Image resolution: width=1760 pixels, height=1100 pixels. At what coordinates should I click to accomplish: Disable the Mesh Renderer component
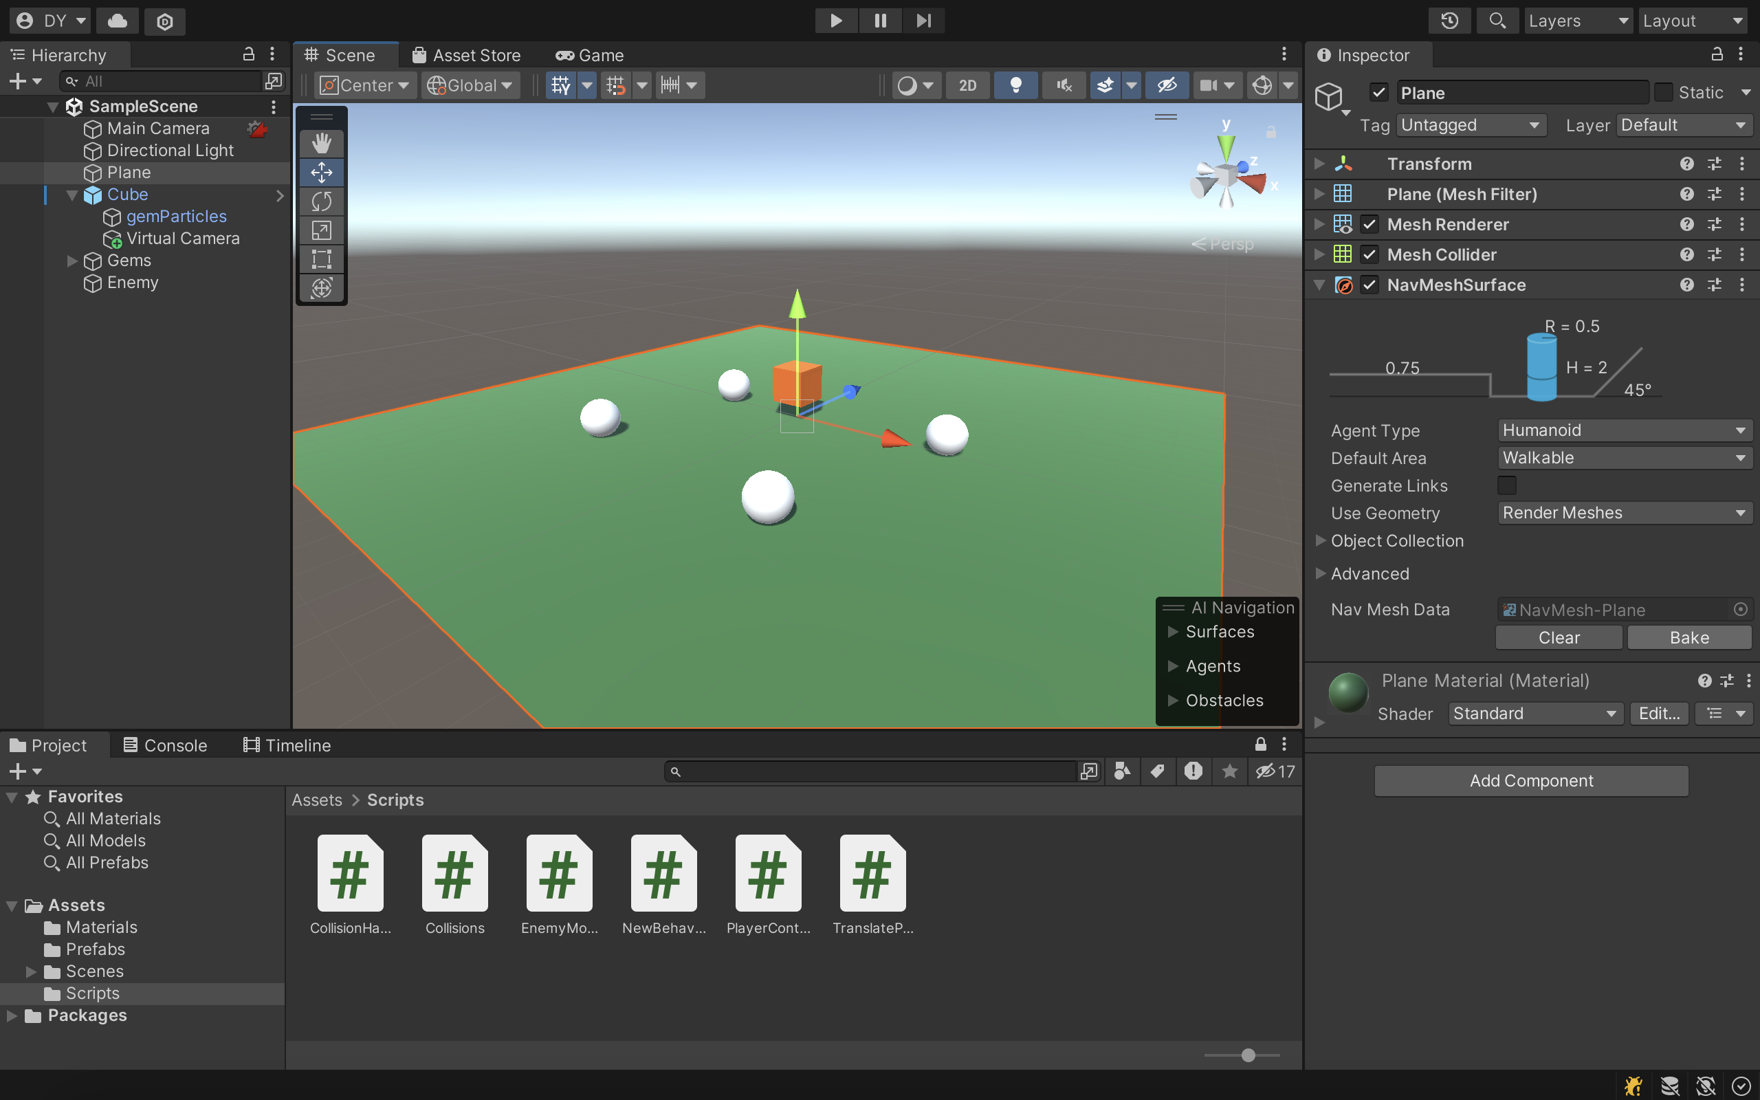[x=1369, y=224]
